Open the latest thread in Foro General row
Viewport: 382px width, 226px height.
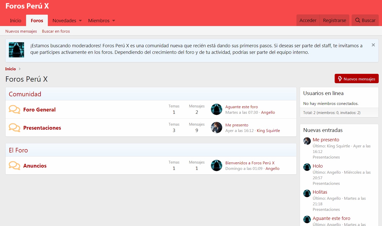(242, 107)
